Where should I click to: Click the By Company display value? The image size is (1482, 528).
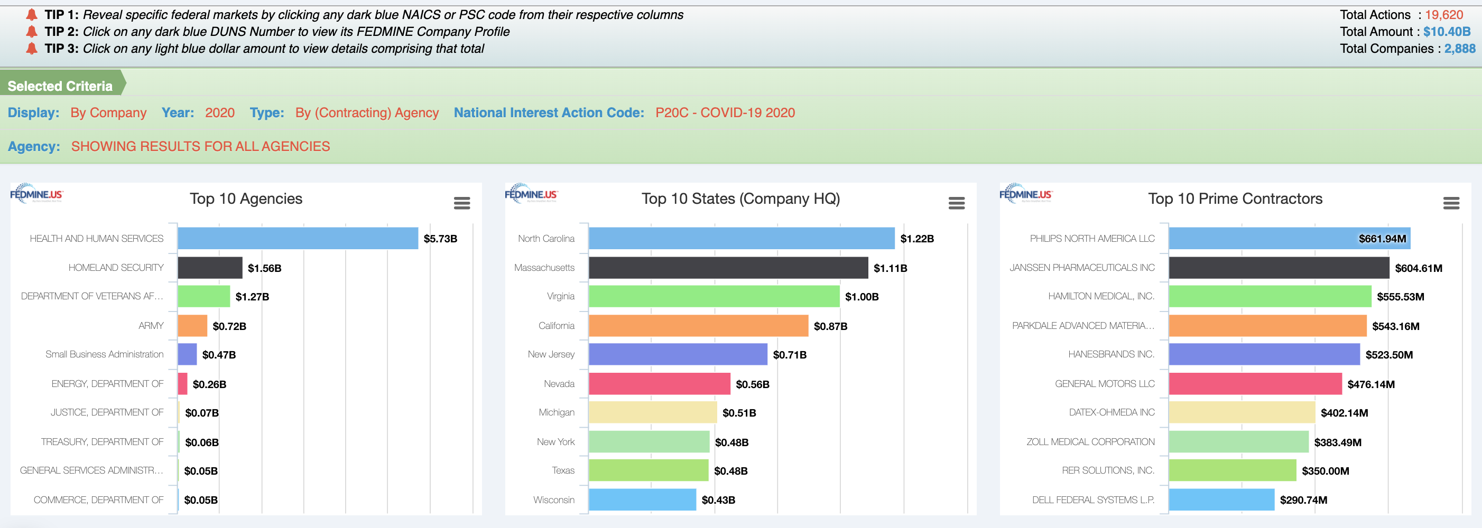109,112
